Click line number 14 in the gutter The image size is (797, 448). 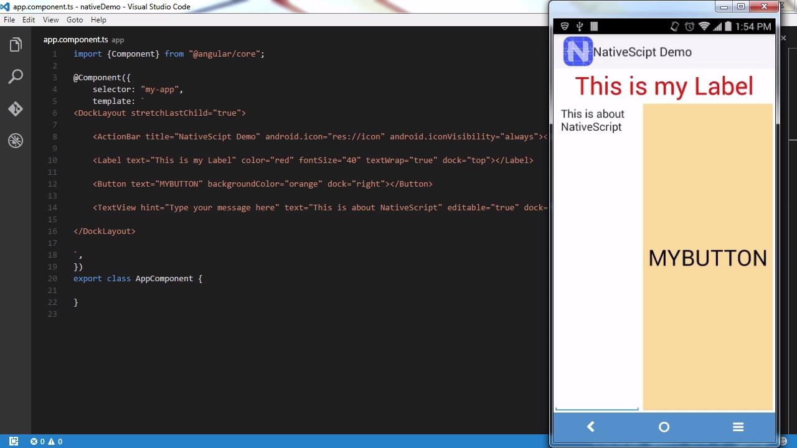pos(52,208)
